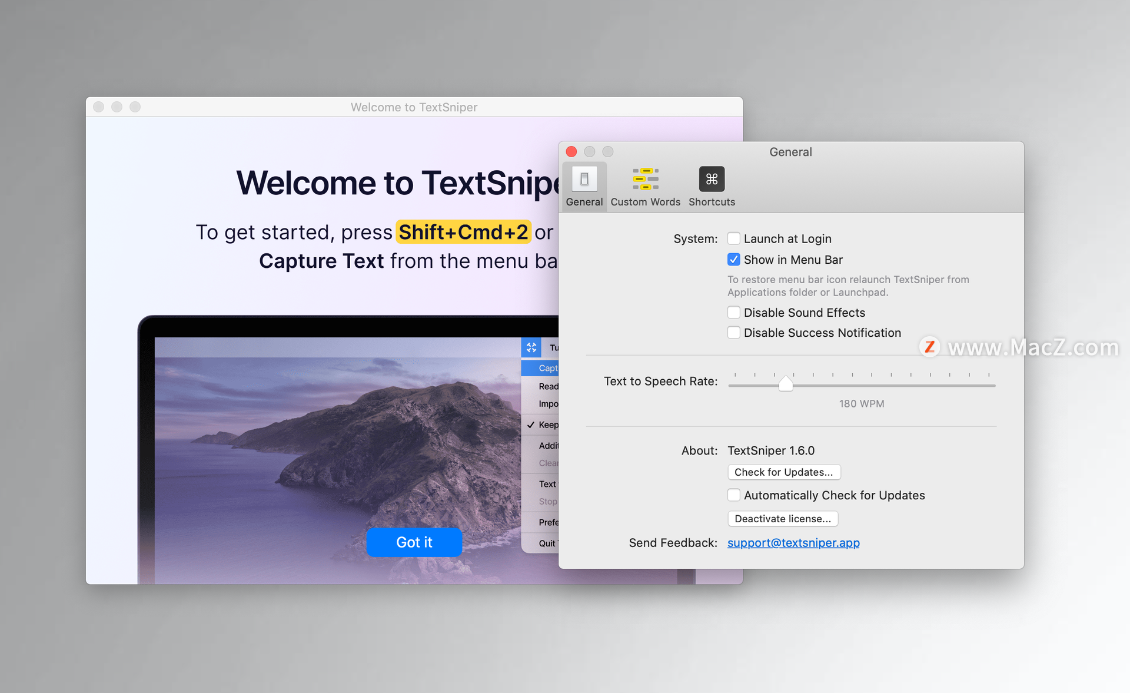
Task: Tick Disable Sound Effects
Action: click(734, 313)
